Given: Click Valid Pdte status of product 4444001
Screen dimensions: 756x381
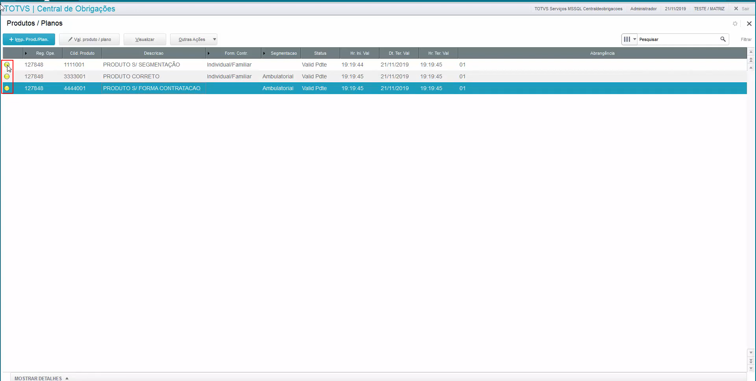Looking at the screenshot, I should 314,88.
